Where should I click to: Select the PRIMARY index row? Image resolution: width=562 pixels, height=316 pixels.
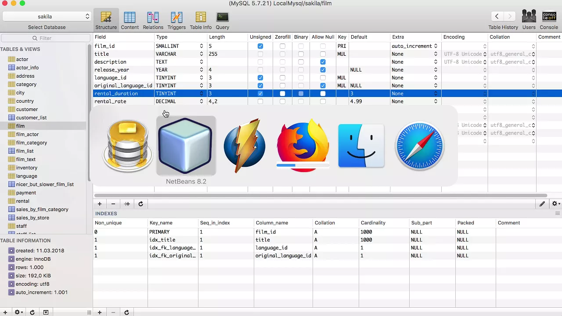coord(327,232)
